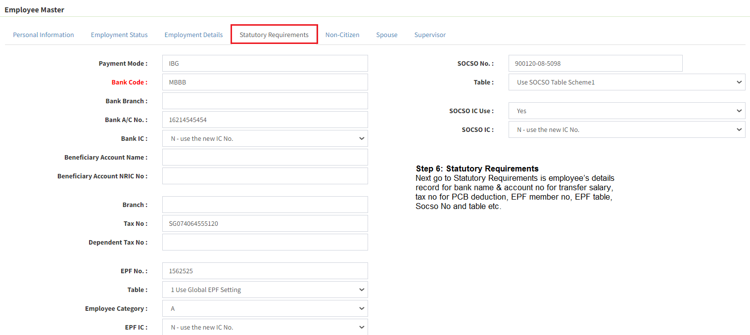
Task: Open the Personal Information tab
Action: point(44,35)
